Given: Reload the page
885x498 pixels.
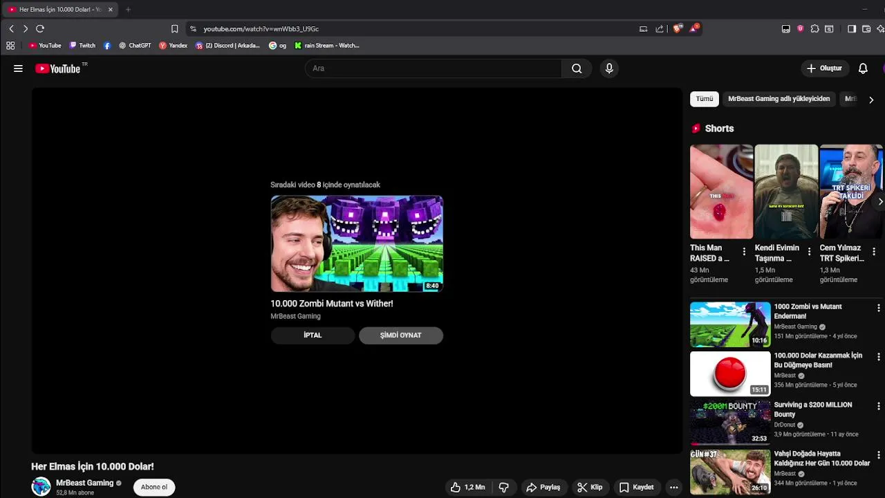Looking at the screenshot, I should point(40,28).
